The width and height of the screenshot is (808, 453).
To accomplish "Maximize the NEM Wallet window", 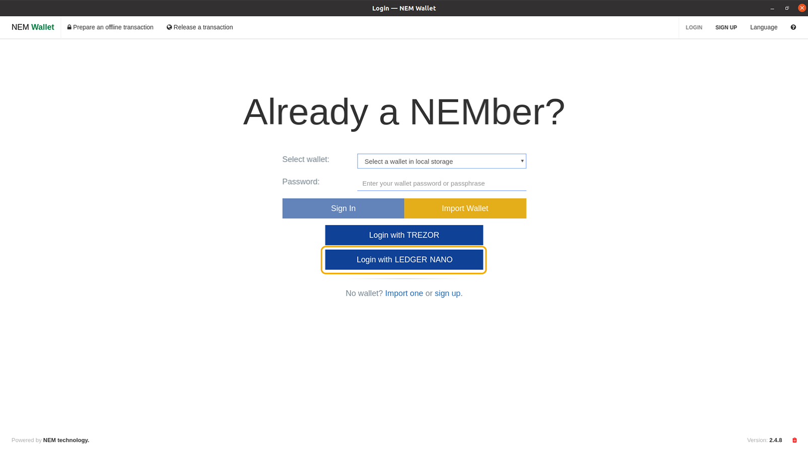I will pos(787,8).
